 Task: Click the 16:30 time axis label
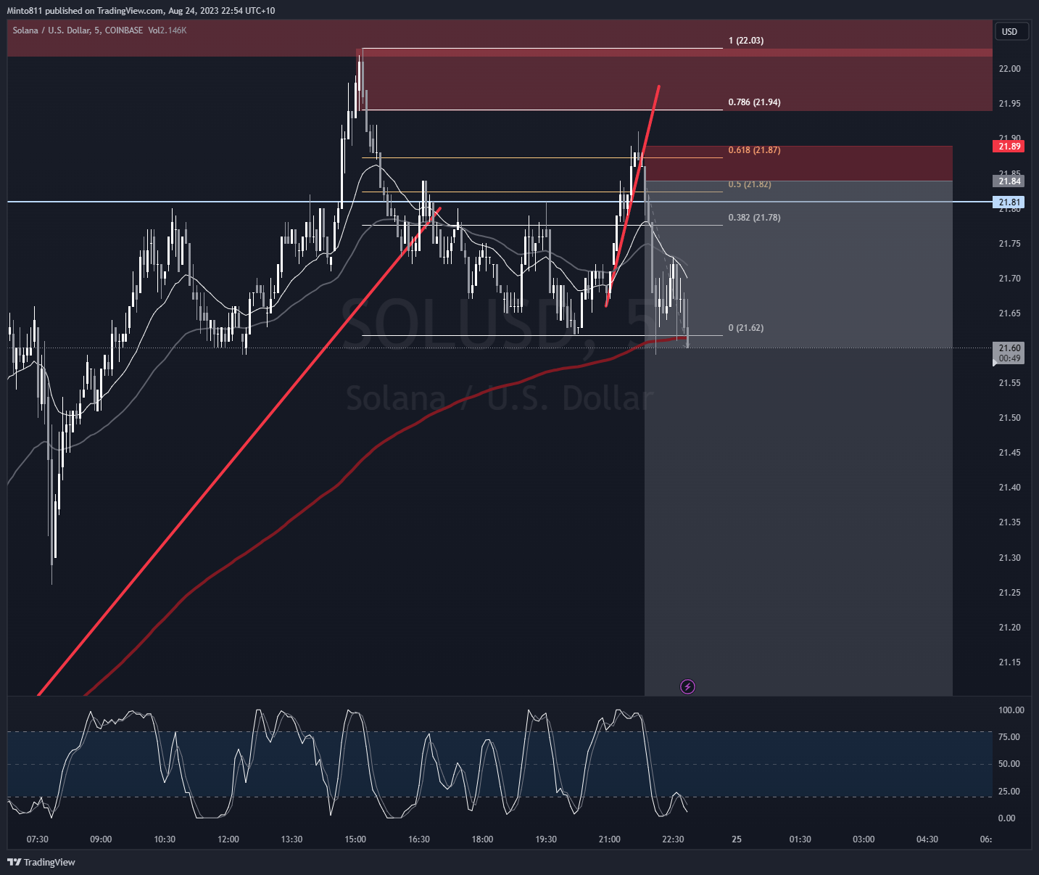pos(419,839)
